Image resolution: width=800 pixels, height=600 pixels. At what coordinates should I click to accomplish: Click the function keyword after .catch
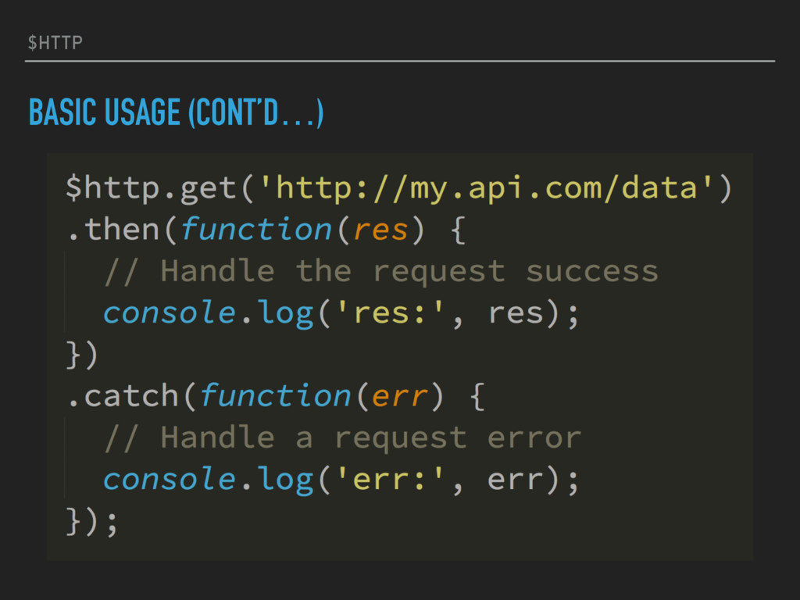click(275, 395)
